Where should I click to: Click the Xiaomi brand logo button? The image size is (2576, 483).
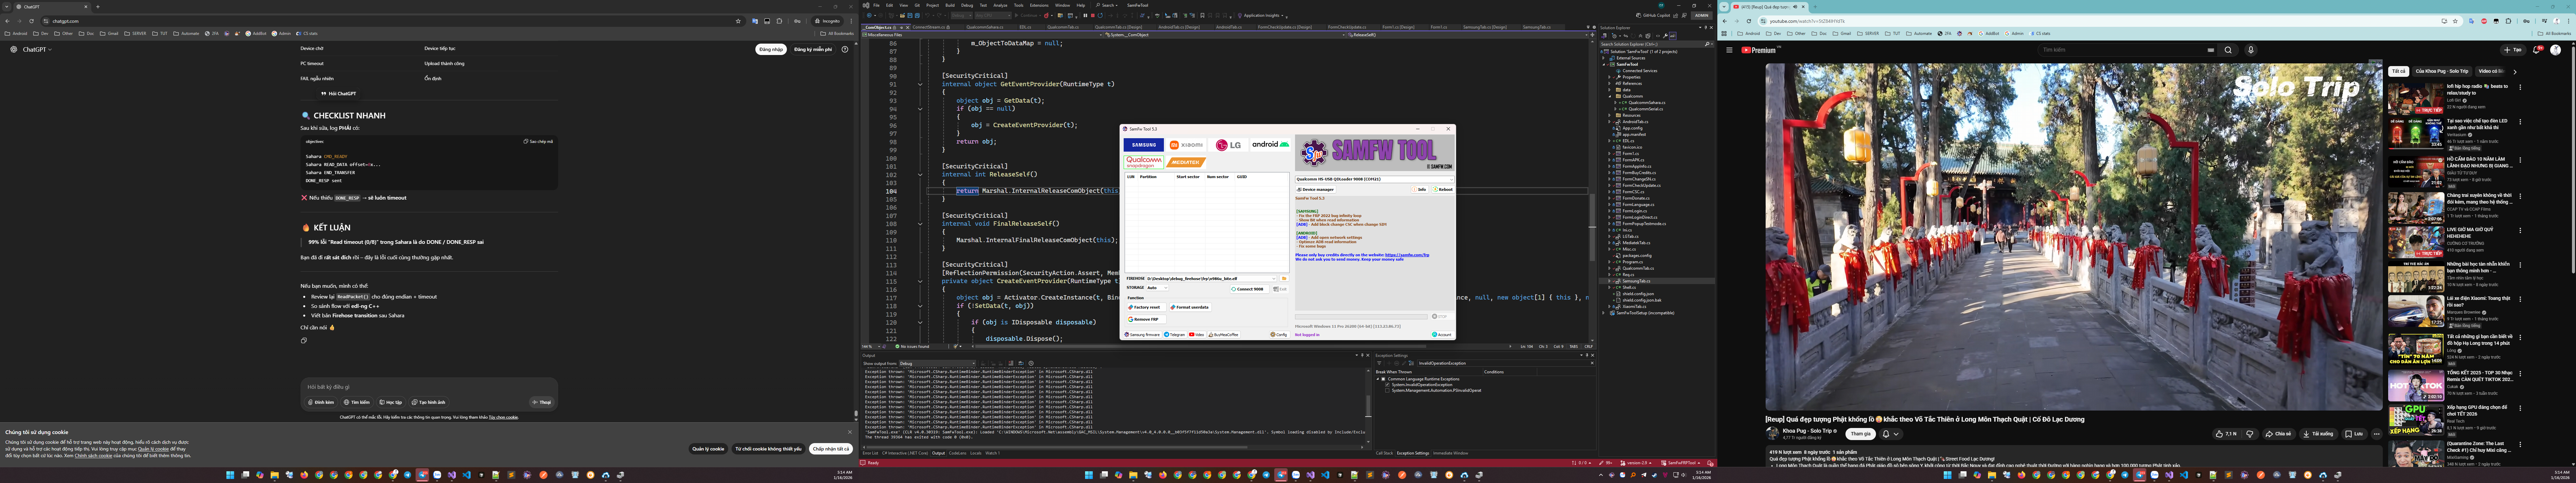pyautogui.click(x=1186, y=145)
